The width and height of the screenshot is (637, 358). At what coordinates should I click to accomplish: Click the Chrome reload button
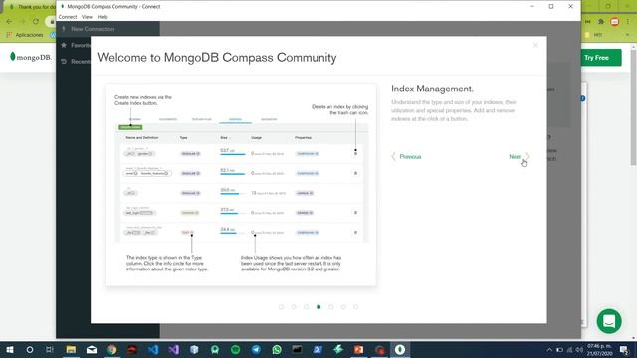coord(36,21)
